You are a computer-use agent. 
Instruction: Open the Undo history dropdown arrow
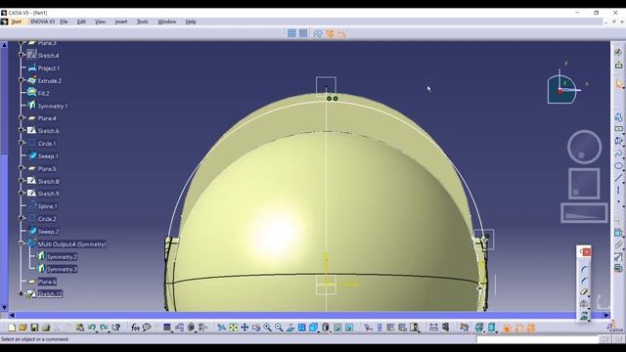(x=97, y=331)
